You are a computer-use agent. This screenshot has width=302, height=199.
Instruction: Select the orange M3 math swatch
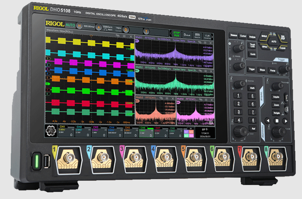(x=191, y=132)
